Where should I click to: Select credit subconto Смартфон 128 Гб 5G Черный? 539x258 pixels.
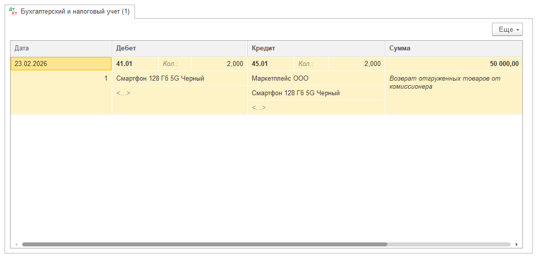tap(316, 93)
